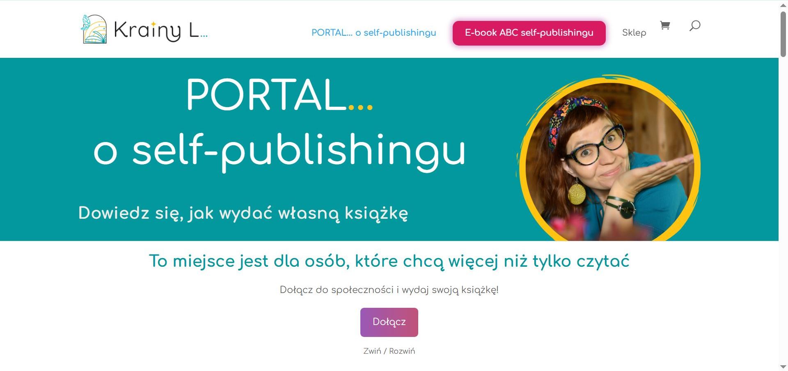The height and width of the screenshot is (371, 788).
Task: Click the 'o self-publishingu' banner heading
Action: [279, 151]
